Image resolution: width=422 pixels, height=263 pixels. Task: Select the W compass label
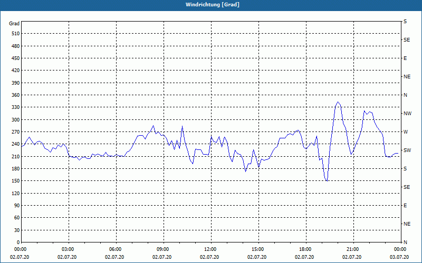(406, 132)
